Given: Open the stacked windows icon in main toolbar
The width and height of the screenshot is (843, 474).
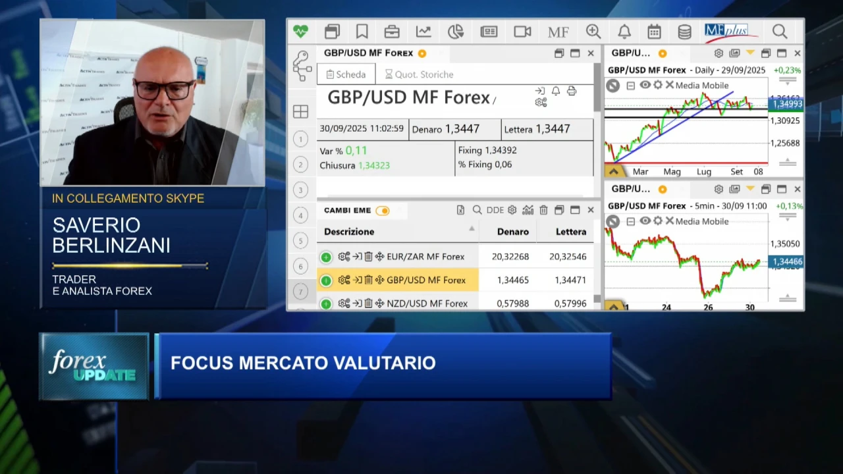Looking at the screenshot, I should 332,32.
